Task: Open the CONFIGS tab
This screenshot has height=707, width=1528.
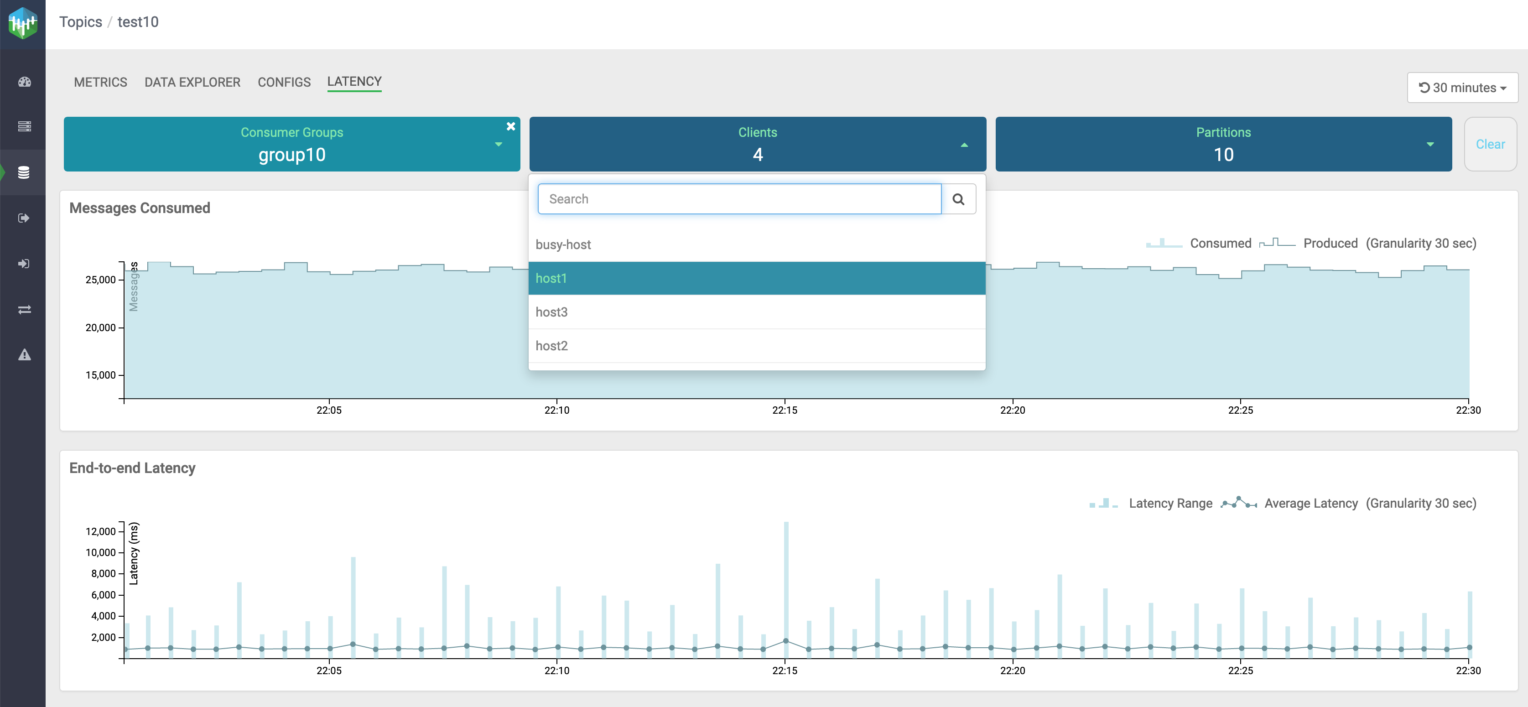Action: click(284, 83)
